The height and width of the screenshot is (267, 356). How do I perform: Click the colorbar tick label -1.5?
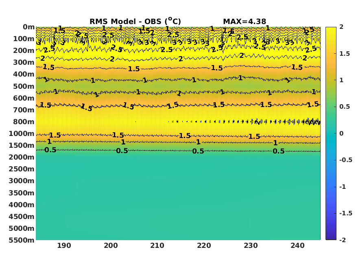(346, 213)
